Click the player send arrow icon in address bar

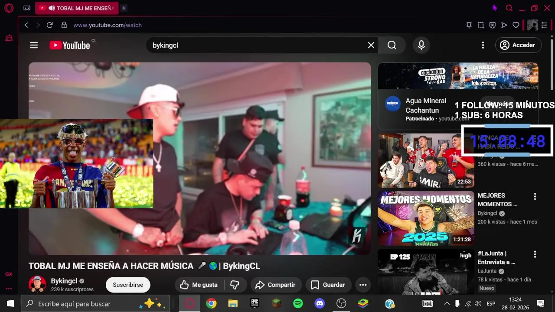click(504, 25)
